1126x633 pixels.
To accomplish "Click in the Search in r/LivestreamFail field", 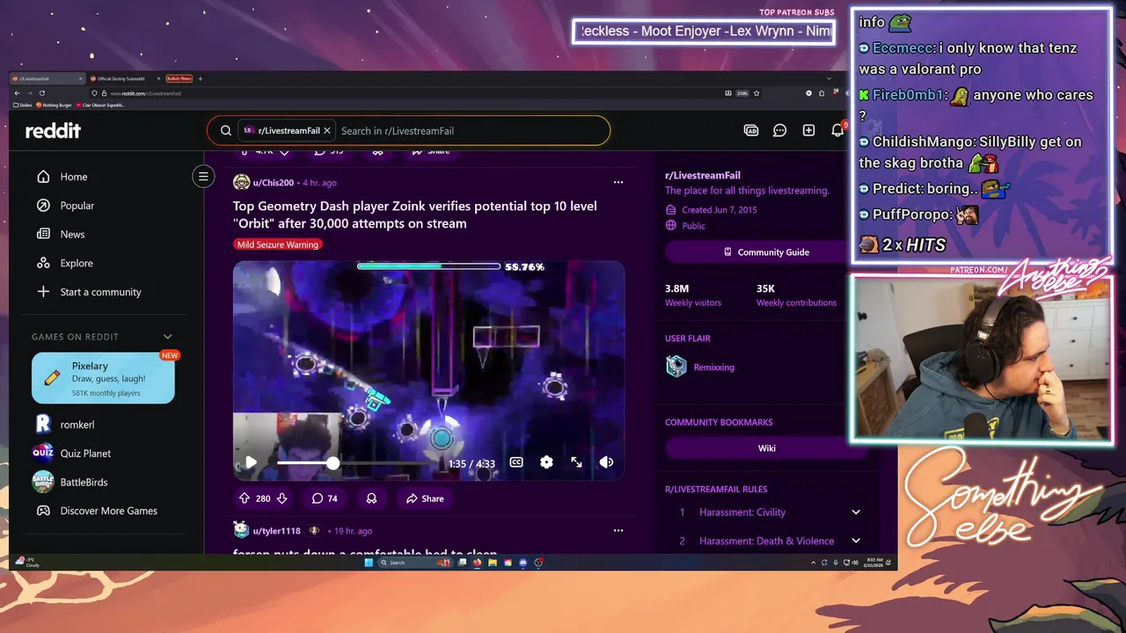I will [471, 130].
